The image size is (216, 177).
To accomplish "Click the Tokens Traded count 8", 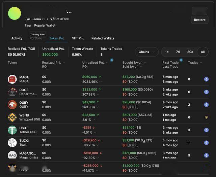I will (101, 55).
